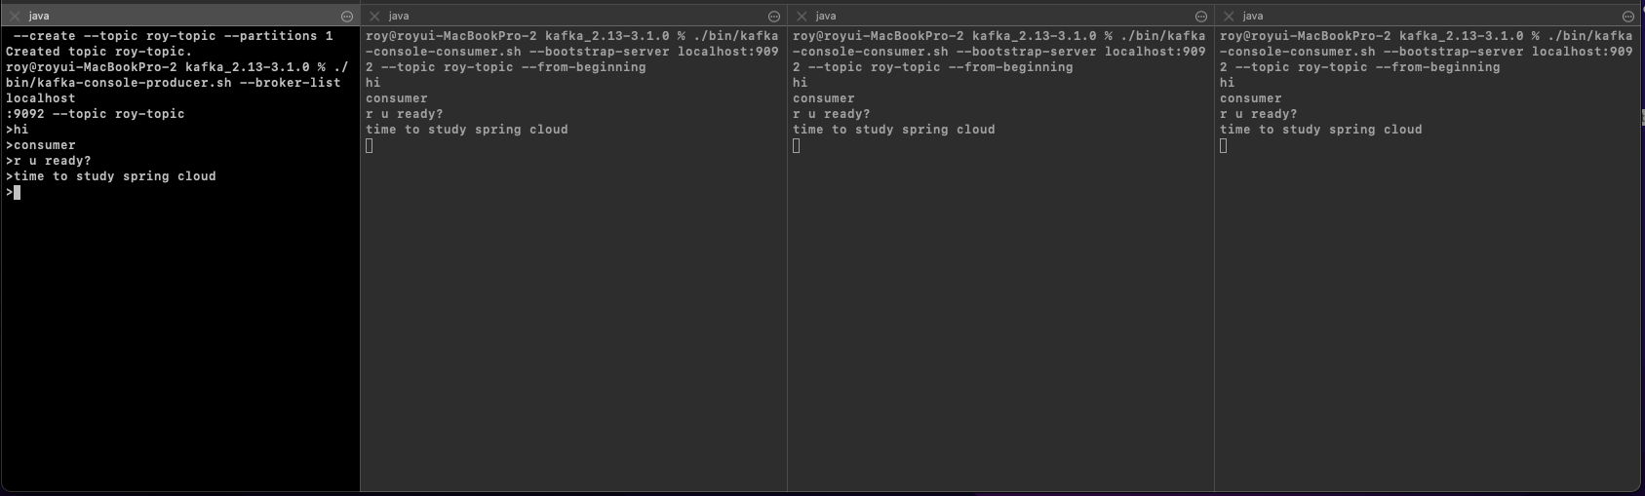Click the hollow cursor in the second pane

[x=370, y=146]
